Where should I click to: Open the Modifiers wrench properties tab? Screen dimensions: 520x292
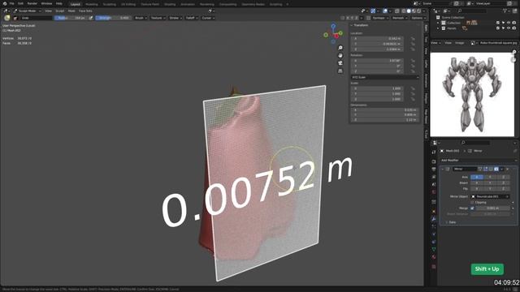click(434, 219)
